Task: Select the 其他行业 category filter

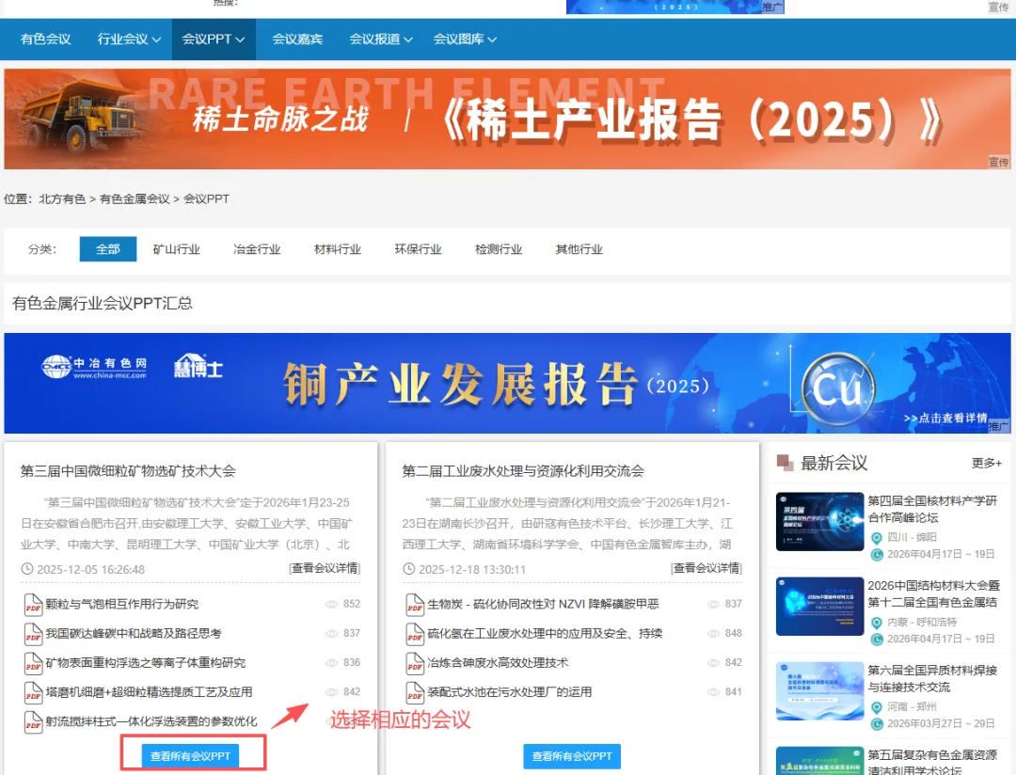Action: 579,249
